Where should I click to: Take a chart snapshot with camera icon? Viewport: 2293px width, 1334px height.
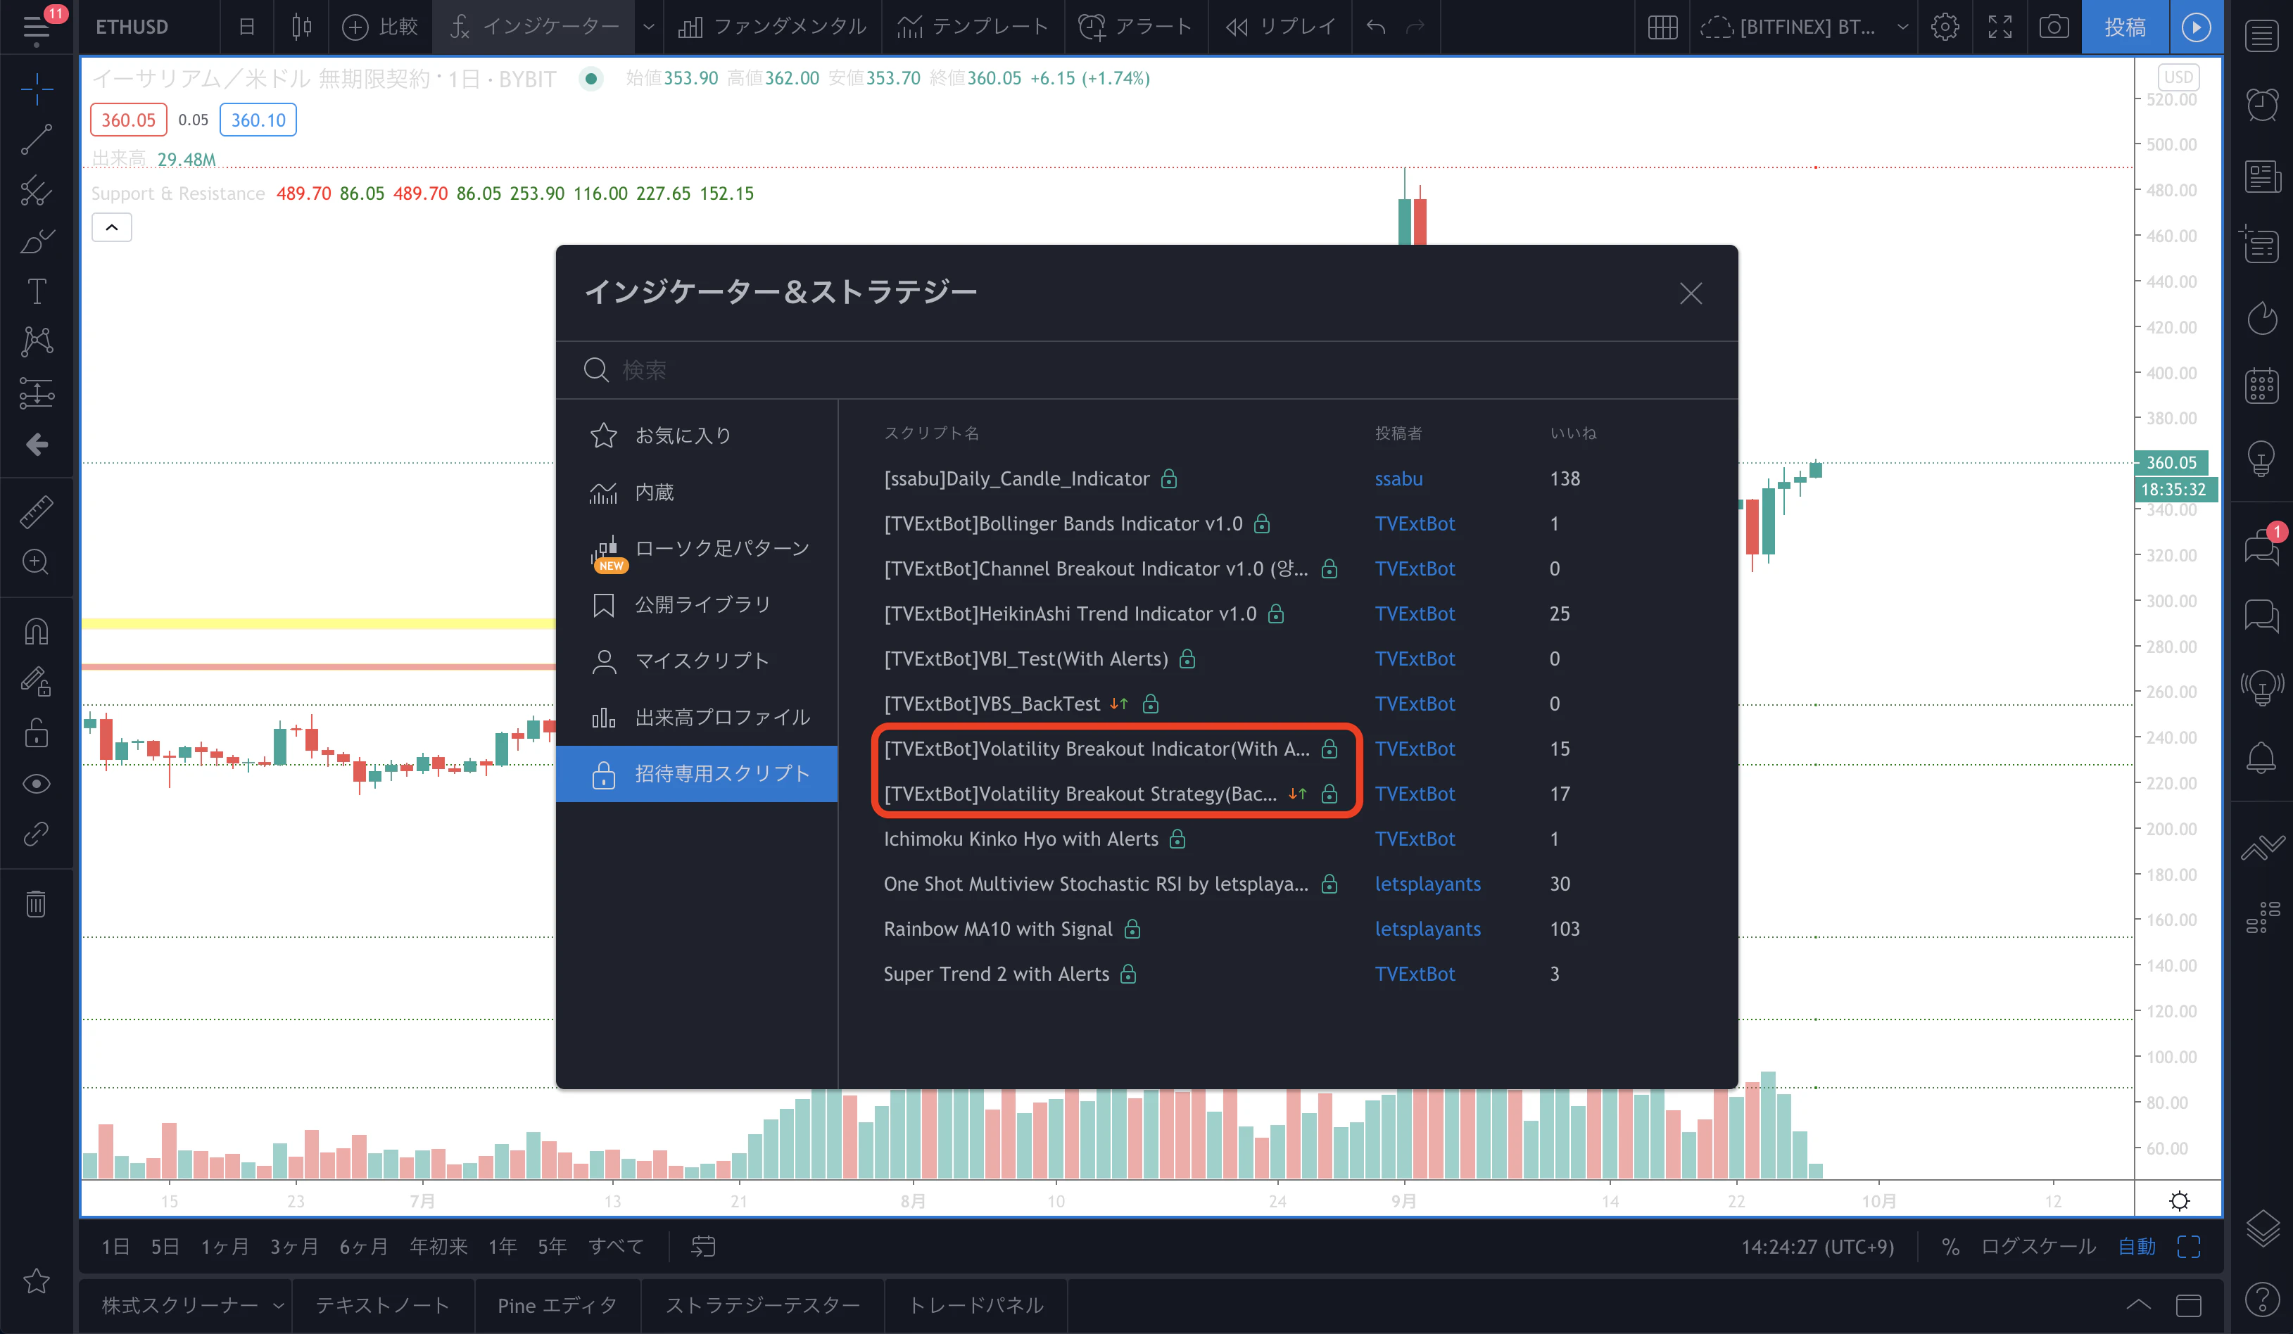pyautogui.click(x=2054, y=26)
